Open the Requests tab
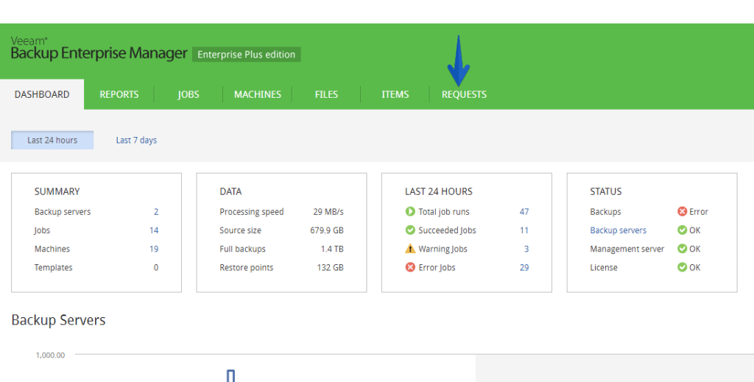Screen dimensions: 754x382 pos(464,94)
